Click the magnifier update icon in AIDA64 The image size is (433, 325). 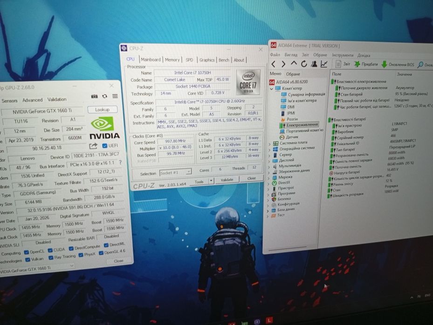pos(420,65)
